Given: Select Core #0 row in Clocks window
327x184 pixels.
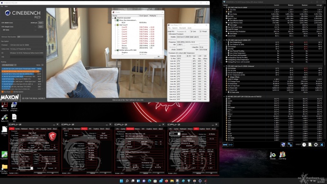Looking at the screenshot, I should 137,27.
